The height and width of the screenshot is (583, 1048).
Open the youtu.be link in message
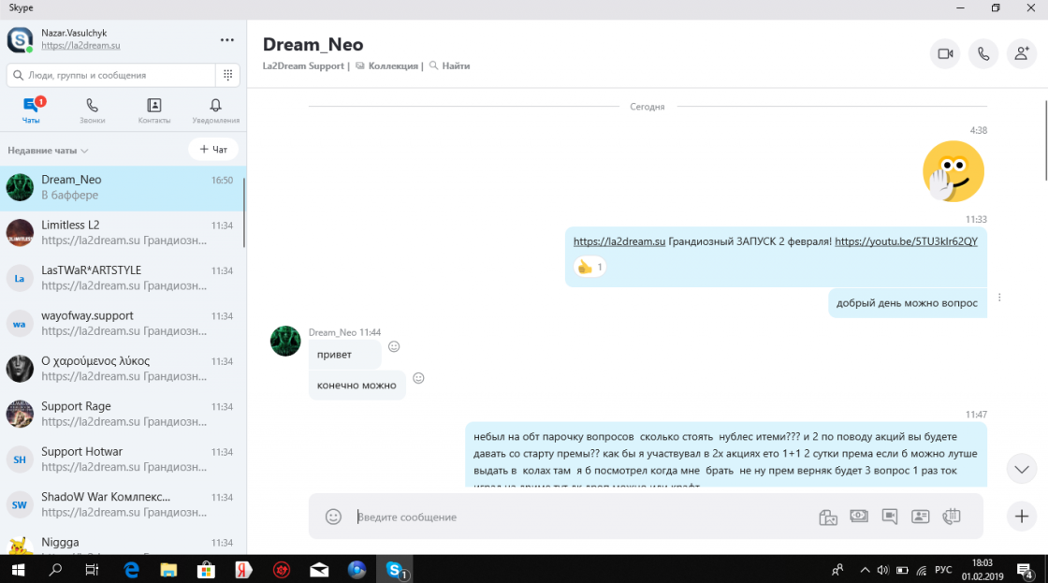click(x=906, y=241)
